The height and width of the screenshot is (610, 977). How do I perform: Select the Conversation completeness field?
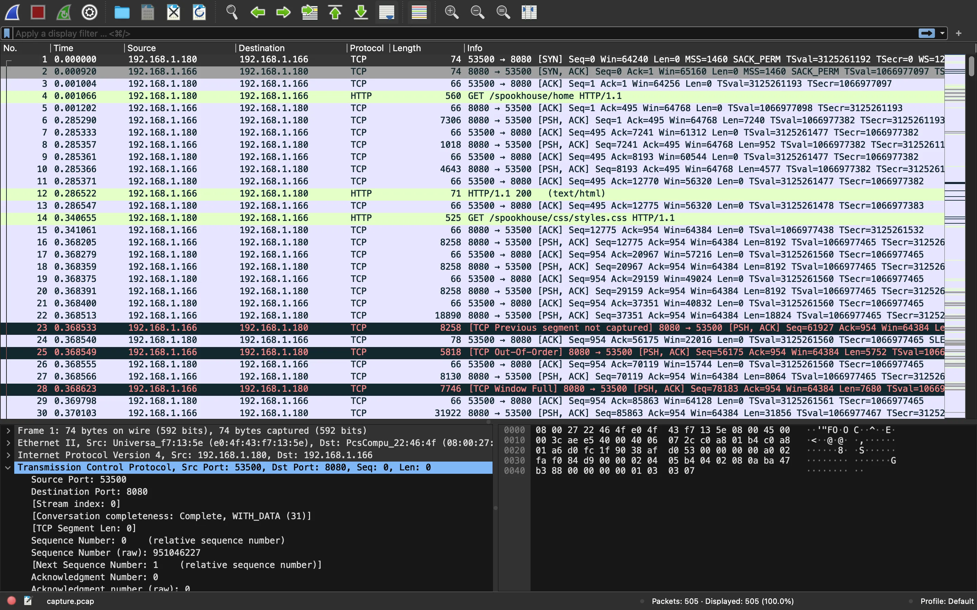(x=172, y=516)
